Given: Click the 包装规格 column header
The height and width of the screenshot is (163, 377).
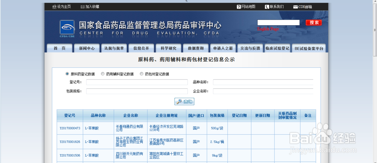Looking at the screenshot, I should point(217,116).
